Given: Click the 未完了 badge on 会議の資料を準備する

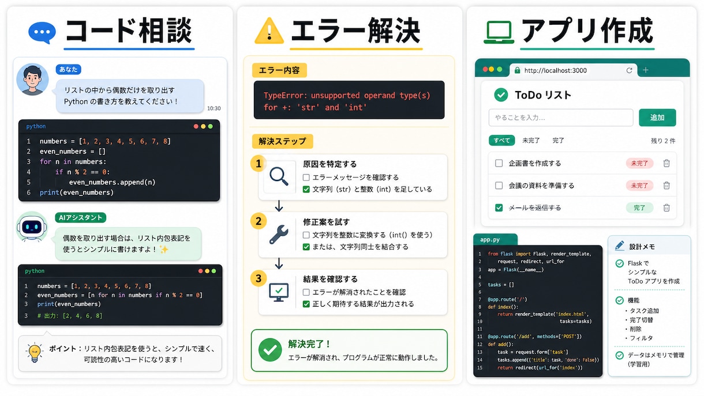Looking at the screenshot, I should pyautogui.click(x=639, y=186).
